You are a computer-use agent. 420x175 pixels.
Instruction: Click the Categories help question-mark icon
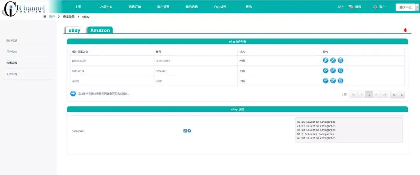(x=189, y=131)
